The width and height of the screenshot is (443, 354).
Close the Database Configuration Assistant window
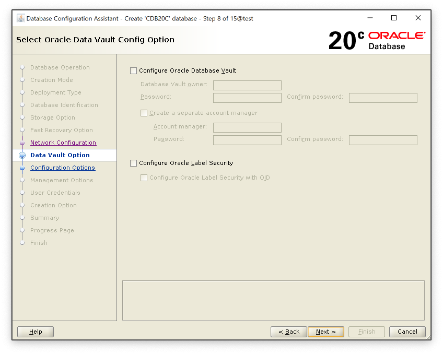[x=418, y=18]
